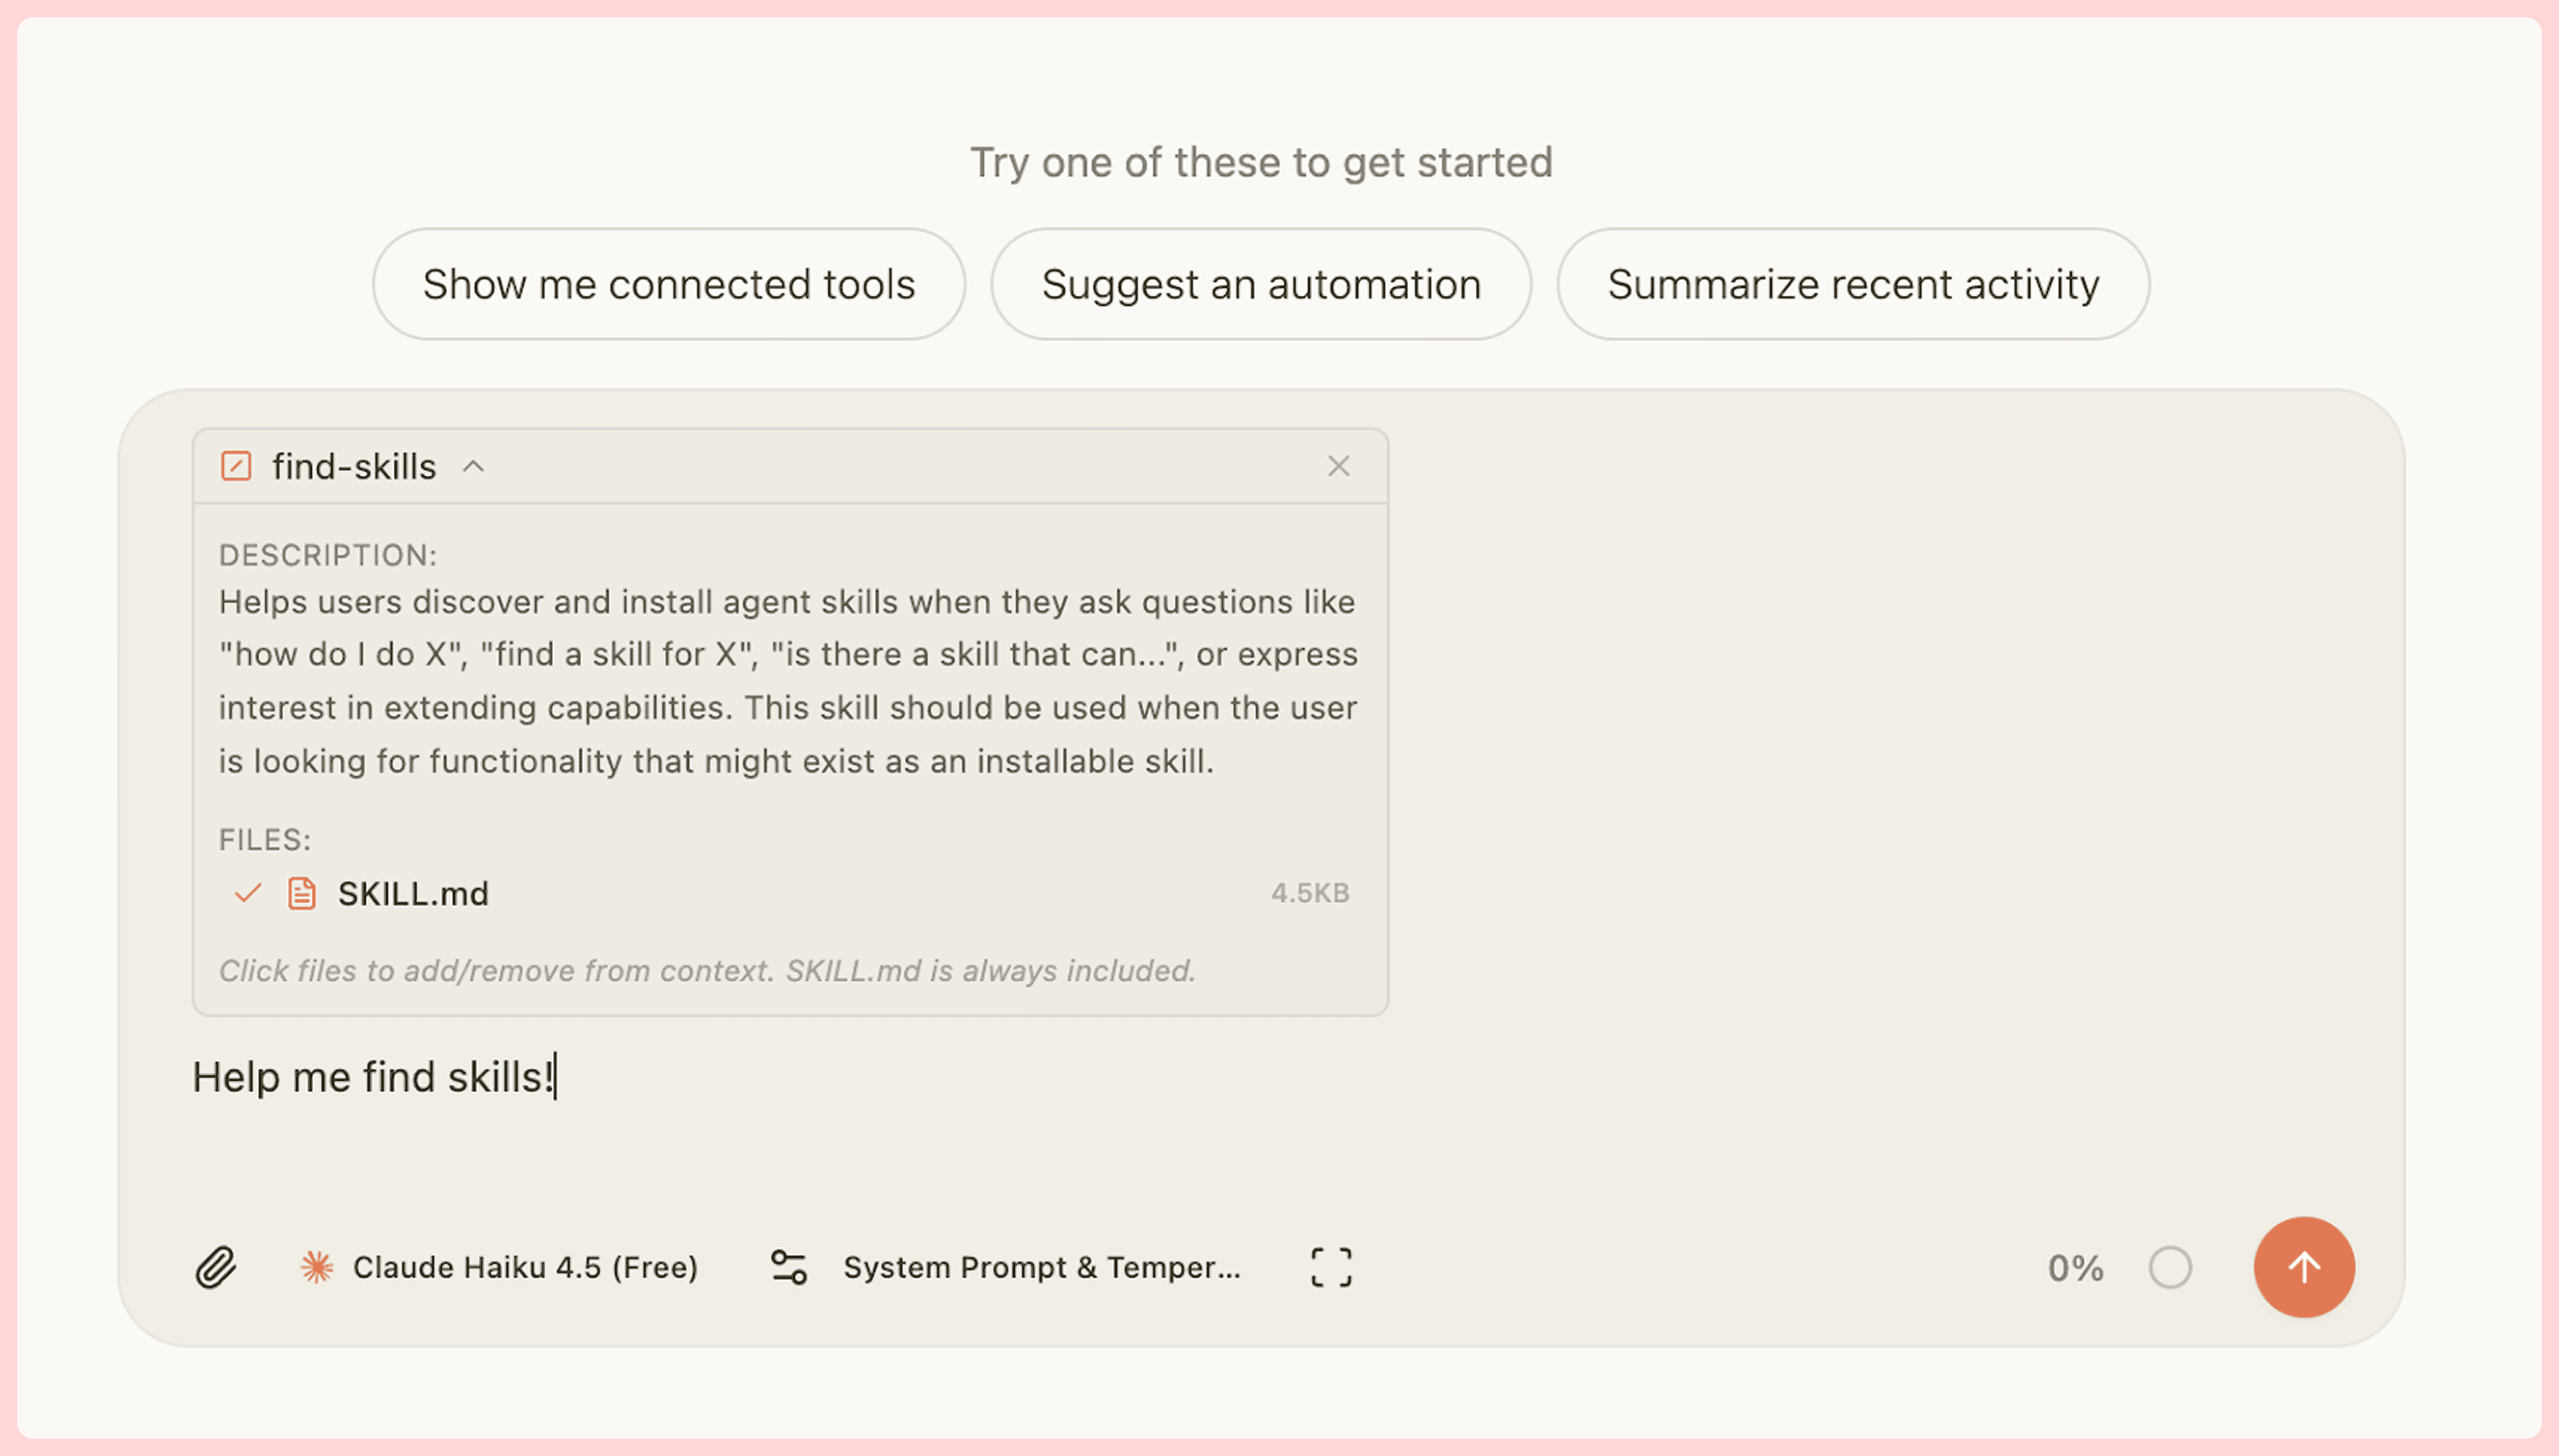The image size is (2559, 1456).
Task: Click the fullscreen expand brackets icon
Action: [x=1331, y=1267]
